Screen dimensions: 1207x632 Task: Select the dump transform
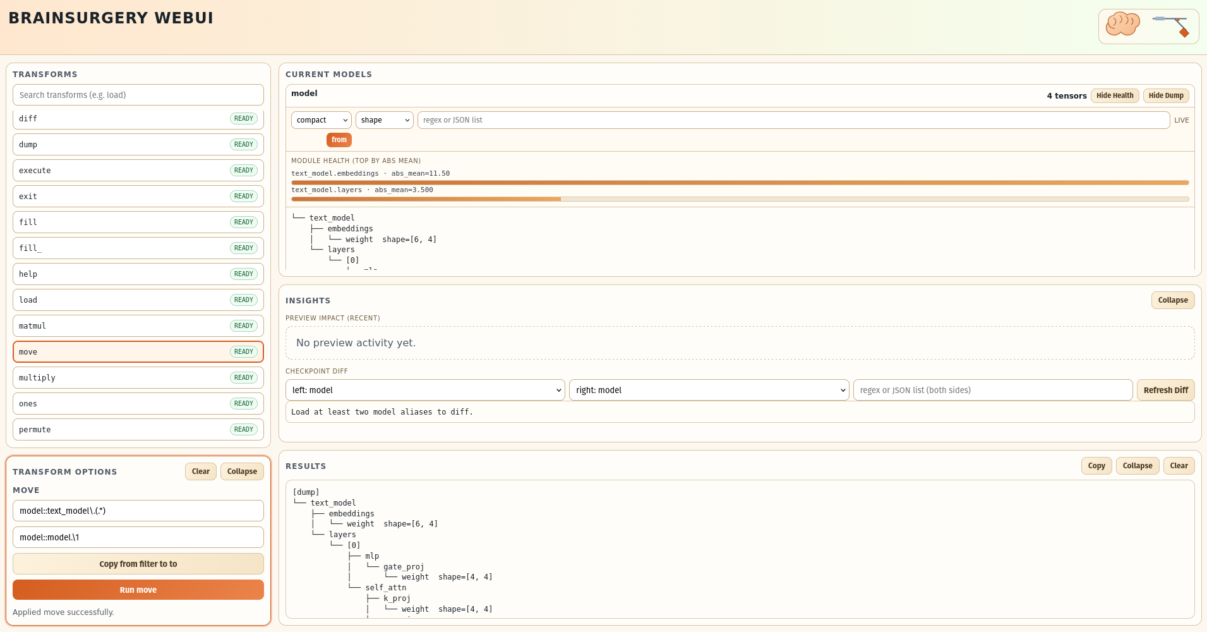(138, 145)
